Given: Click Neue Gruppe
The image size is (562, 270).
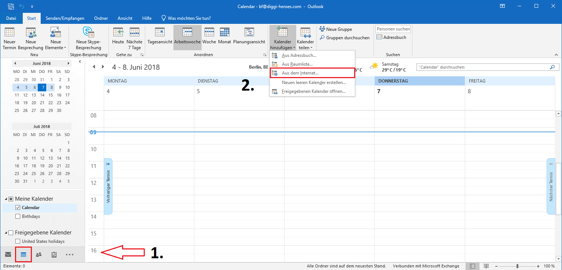Looking at the screenshot, I should [x=336, y=29].
